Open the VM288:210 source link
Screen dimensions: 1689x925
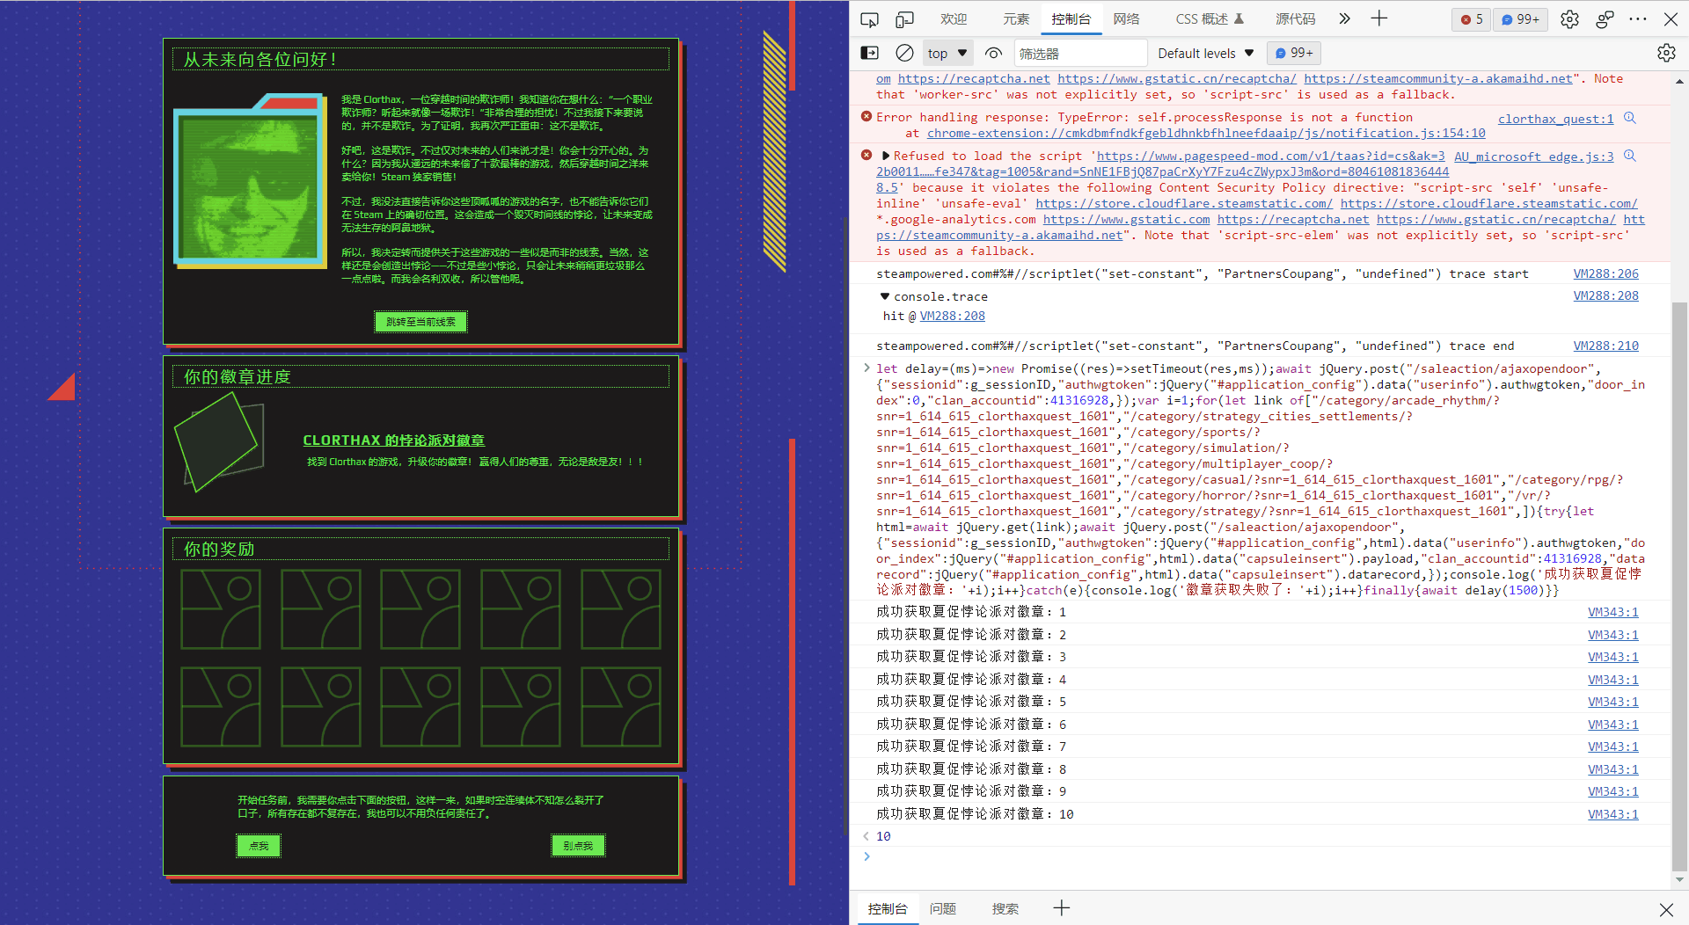[1605, 346]
